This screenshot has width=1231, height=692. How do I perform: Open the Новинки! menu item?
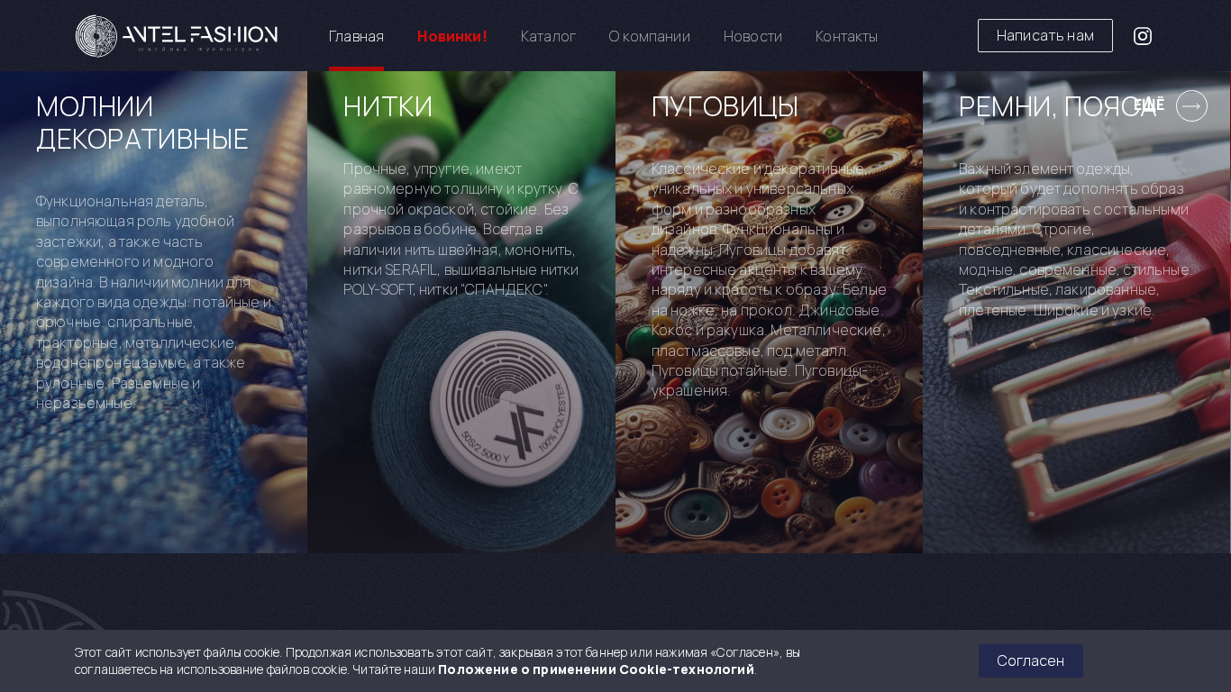coord(452,36)
